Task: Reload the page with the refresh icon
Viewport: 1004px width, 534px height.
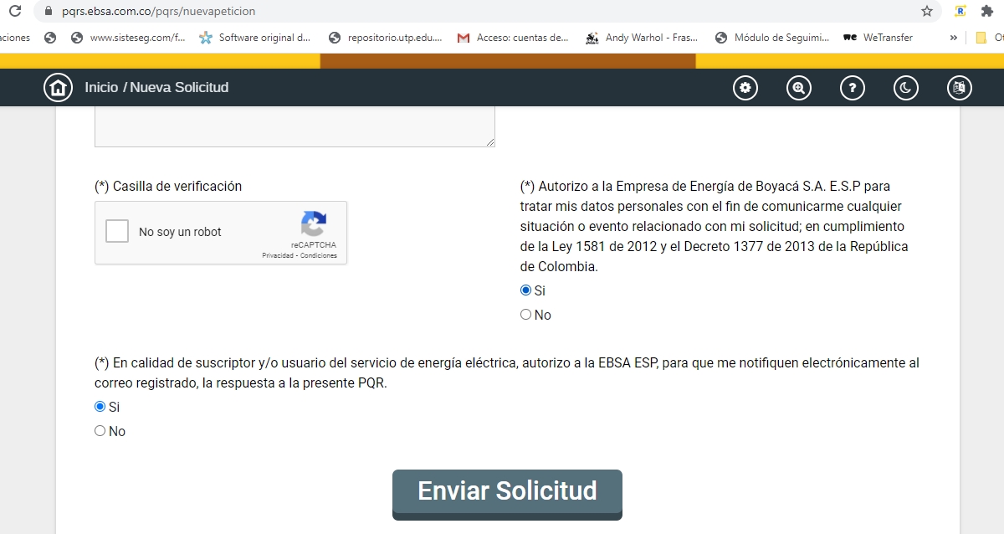Action: (x=14, y=11)
